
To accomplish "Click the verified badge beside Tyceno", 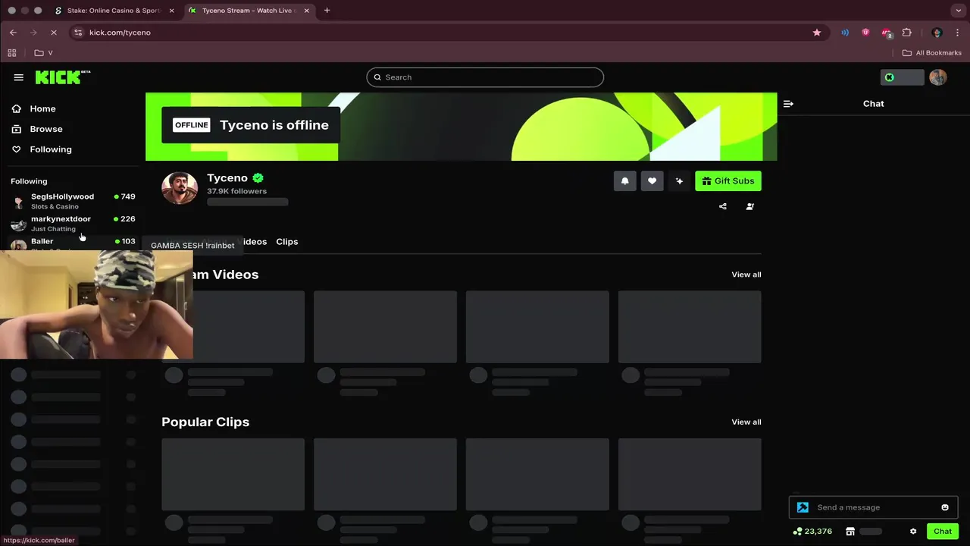I will [x=258, y=178].
